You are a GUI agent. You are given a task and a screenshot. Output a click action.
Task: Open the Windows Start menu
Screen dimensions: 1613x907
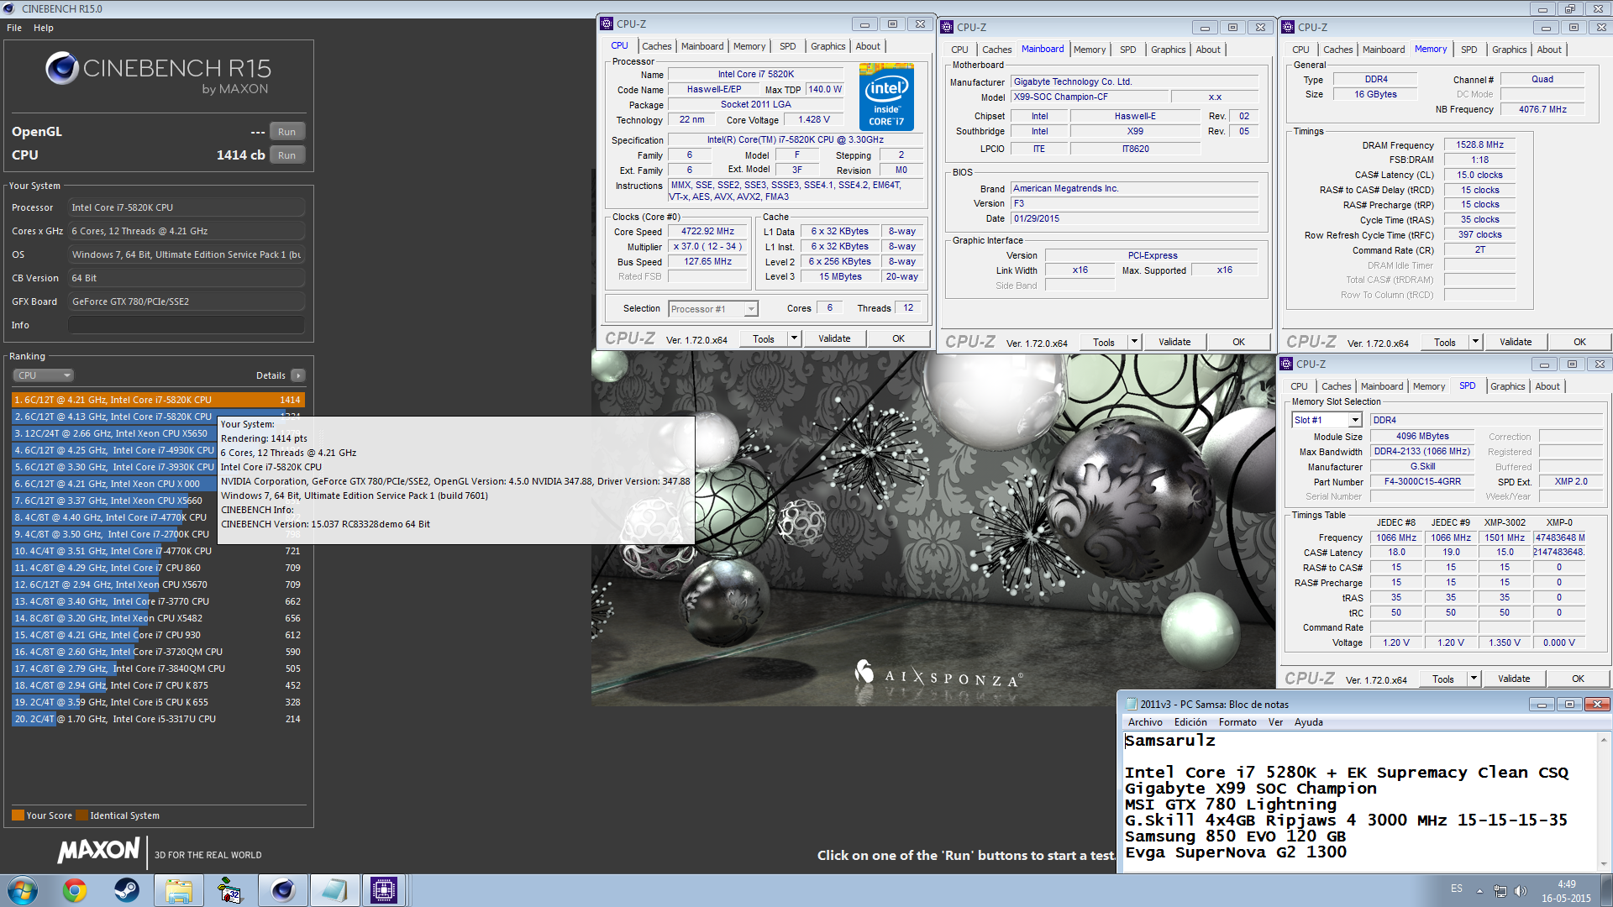click(x=22, y=890)
